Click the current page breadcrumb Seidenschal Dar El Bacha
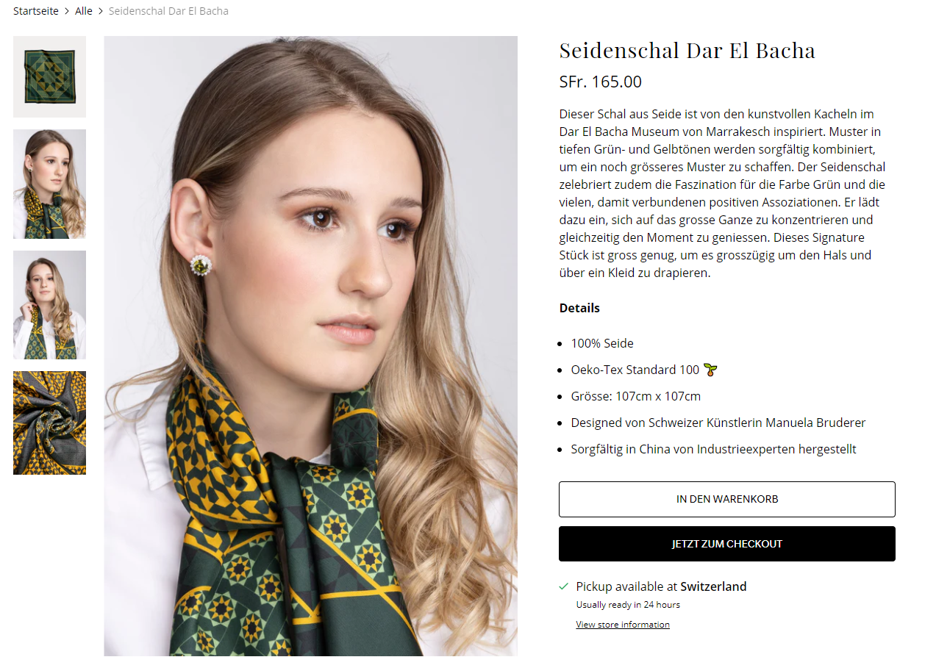The height and width of the screenshot is (668, 936). tap(168, 11)
